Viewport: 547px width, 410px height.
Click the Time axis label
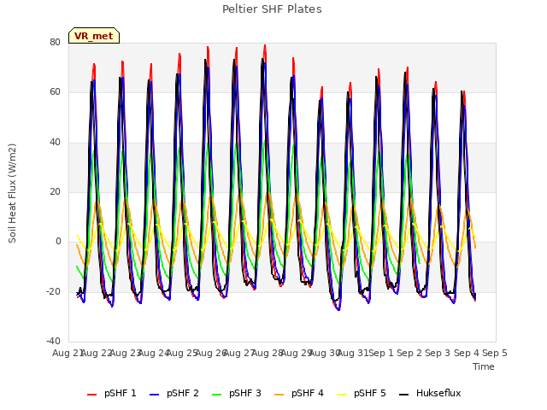point(484,366)
